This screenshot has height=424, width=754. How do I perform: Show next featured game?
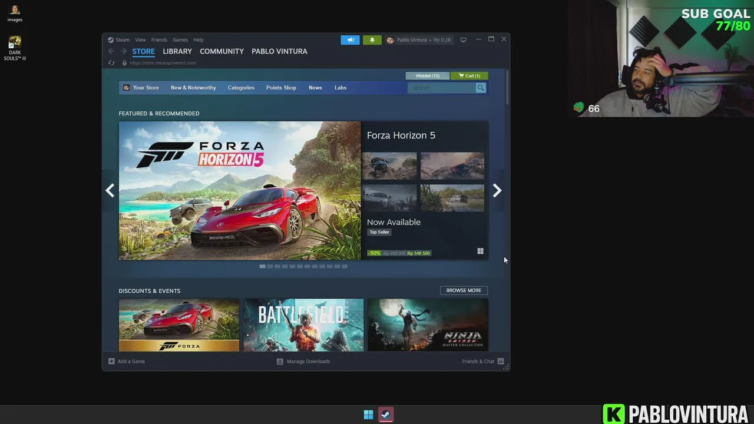tap(497, 190)
